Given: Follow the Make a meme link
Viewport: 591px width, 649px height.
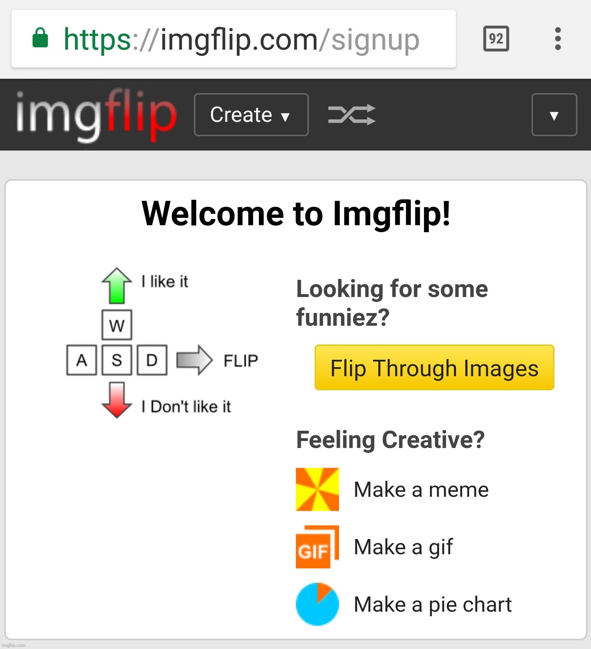Looking at the screenshot, I should (x=421, y=489).
